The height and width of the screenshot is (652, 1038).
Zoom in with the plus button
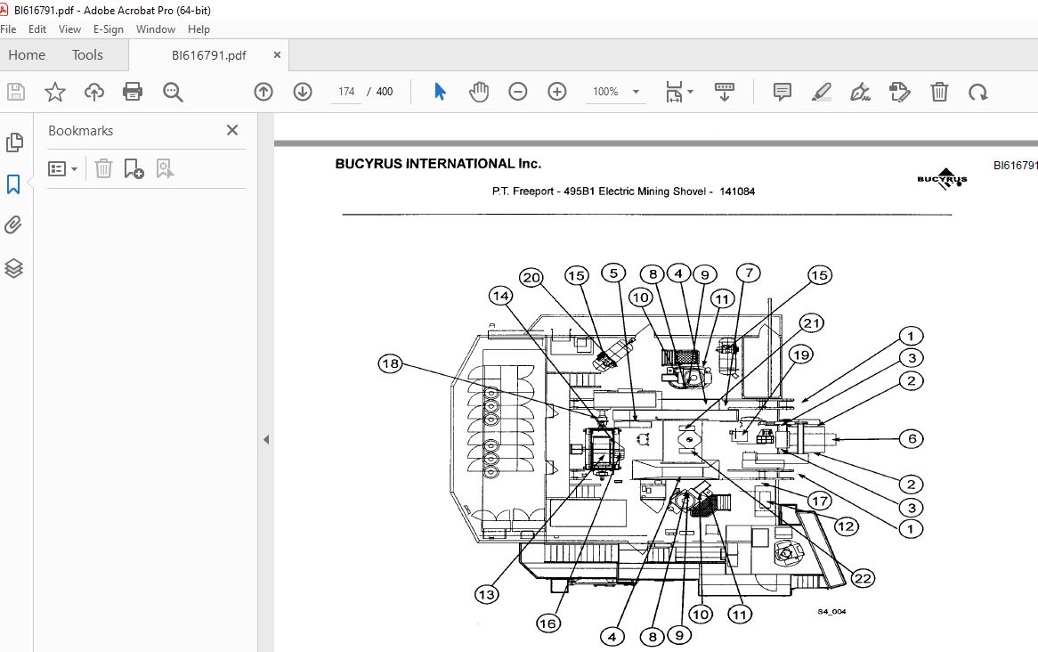click(557, 92)
